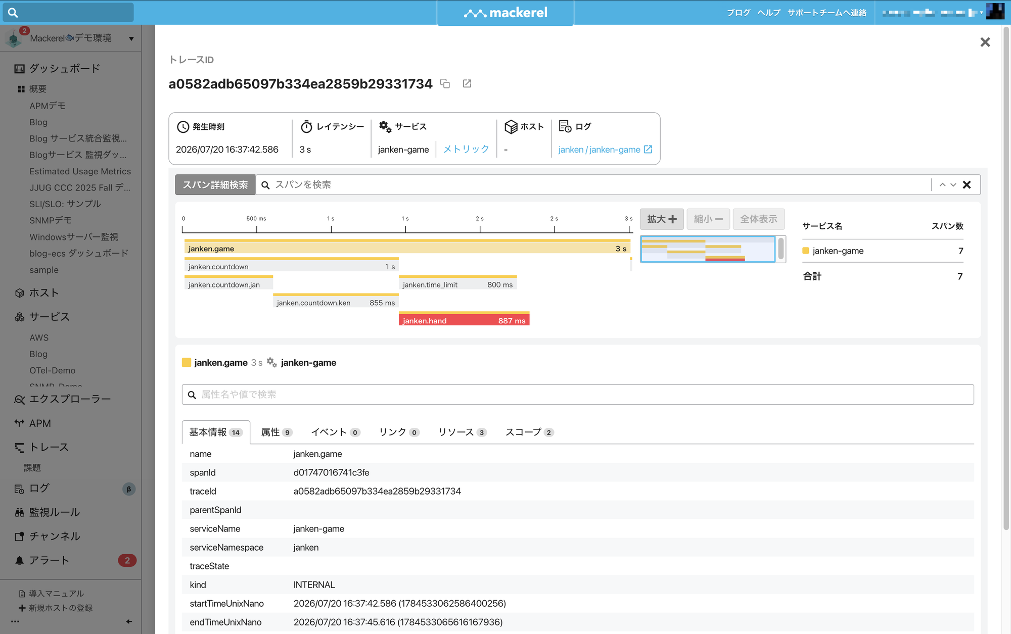The height and width of the screenshot is (634, 1011).
Task: Open the organization avatar icon
Action: (x=14, y=39)
